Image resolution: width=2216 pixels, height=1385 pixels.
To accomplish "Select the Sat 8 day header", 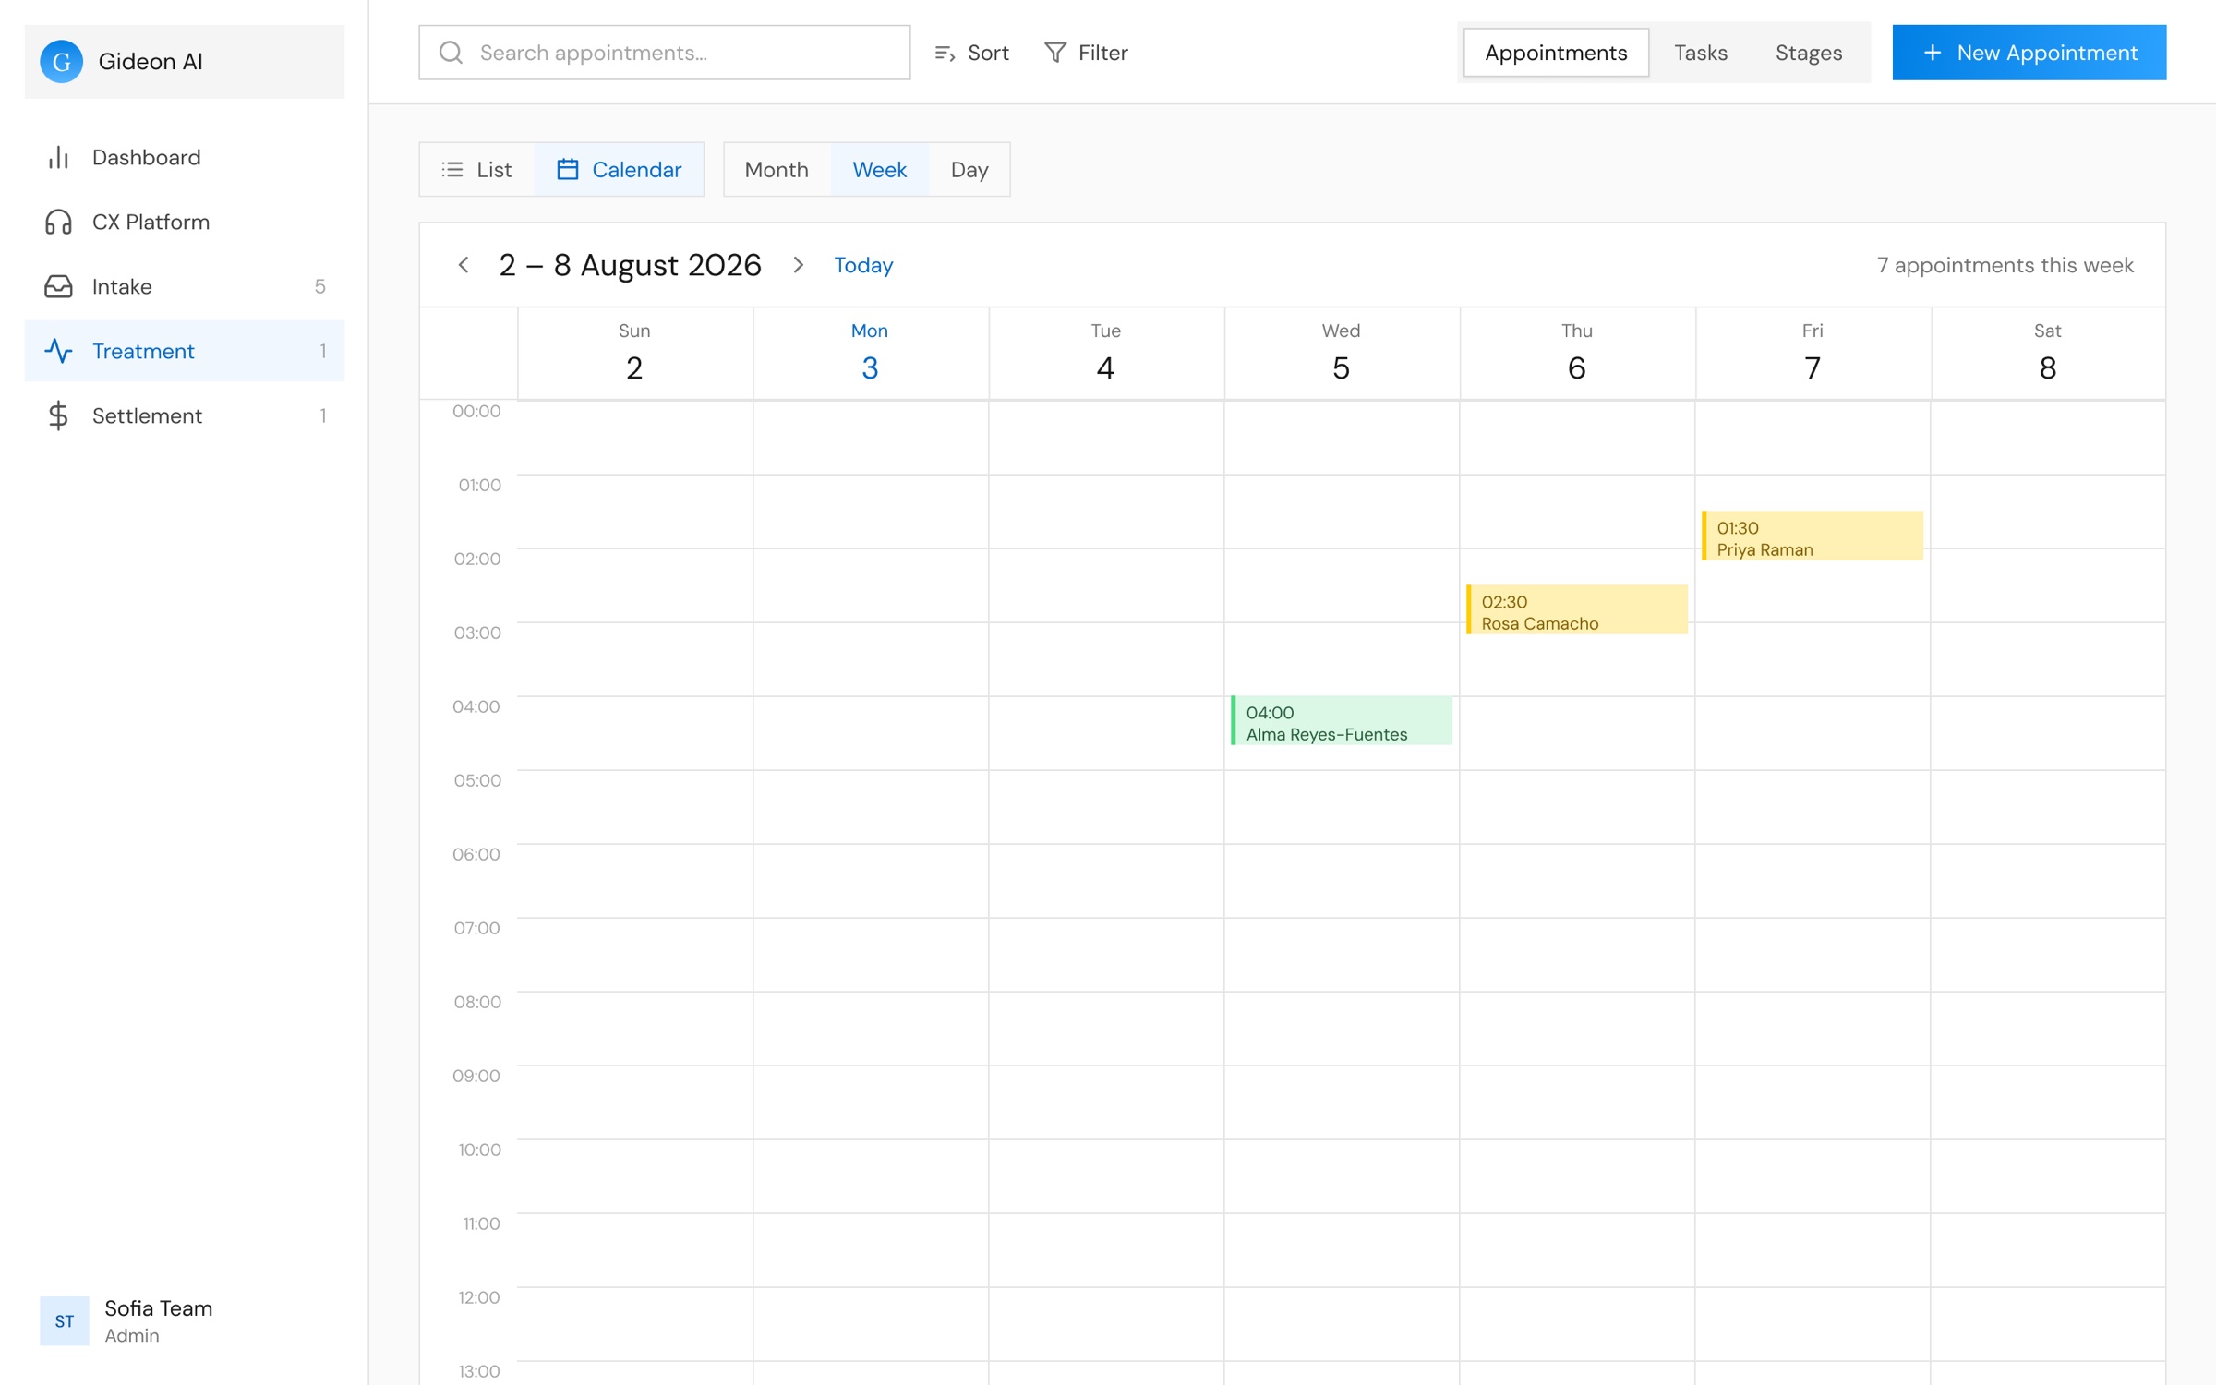I will tap(2048, 354).
